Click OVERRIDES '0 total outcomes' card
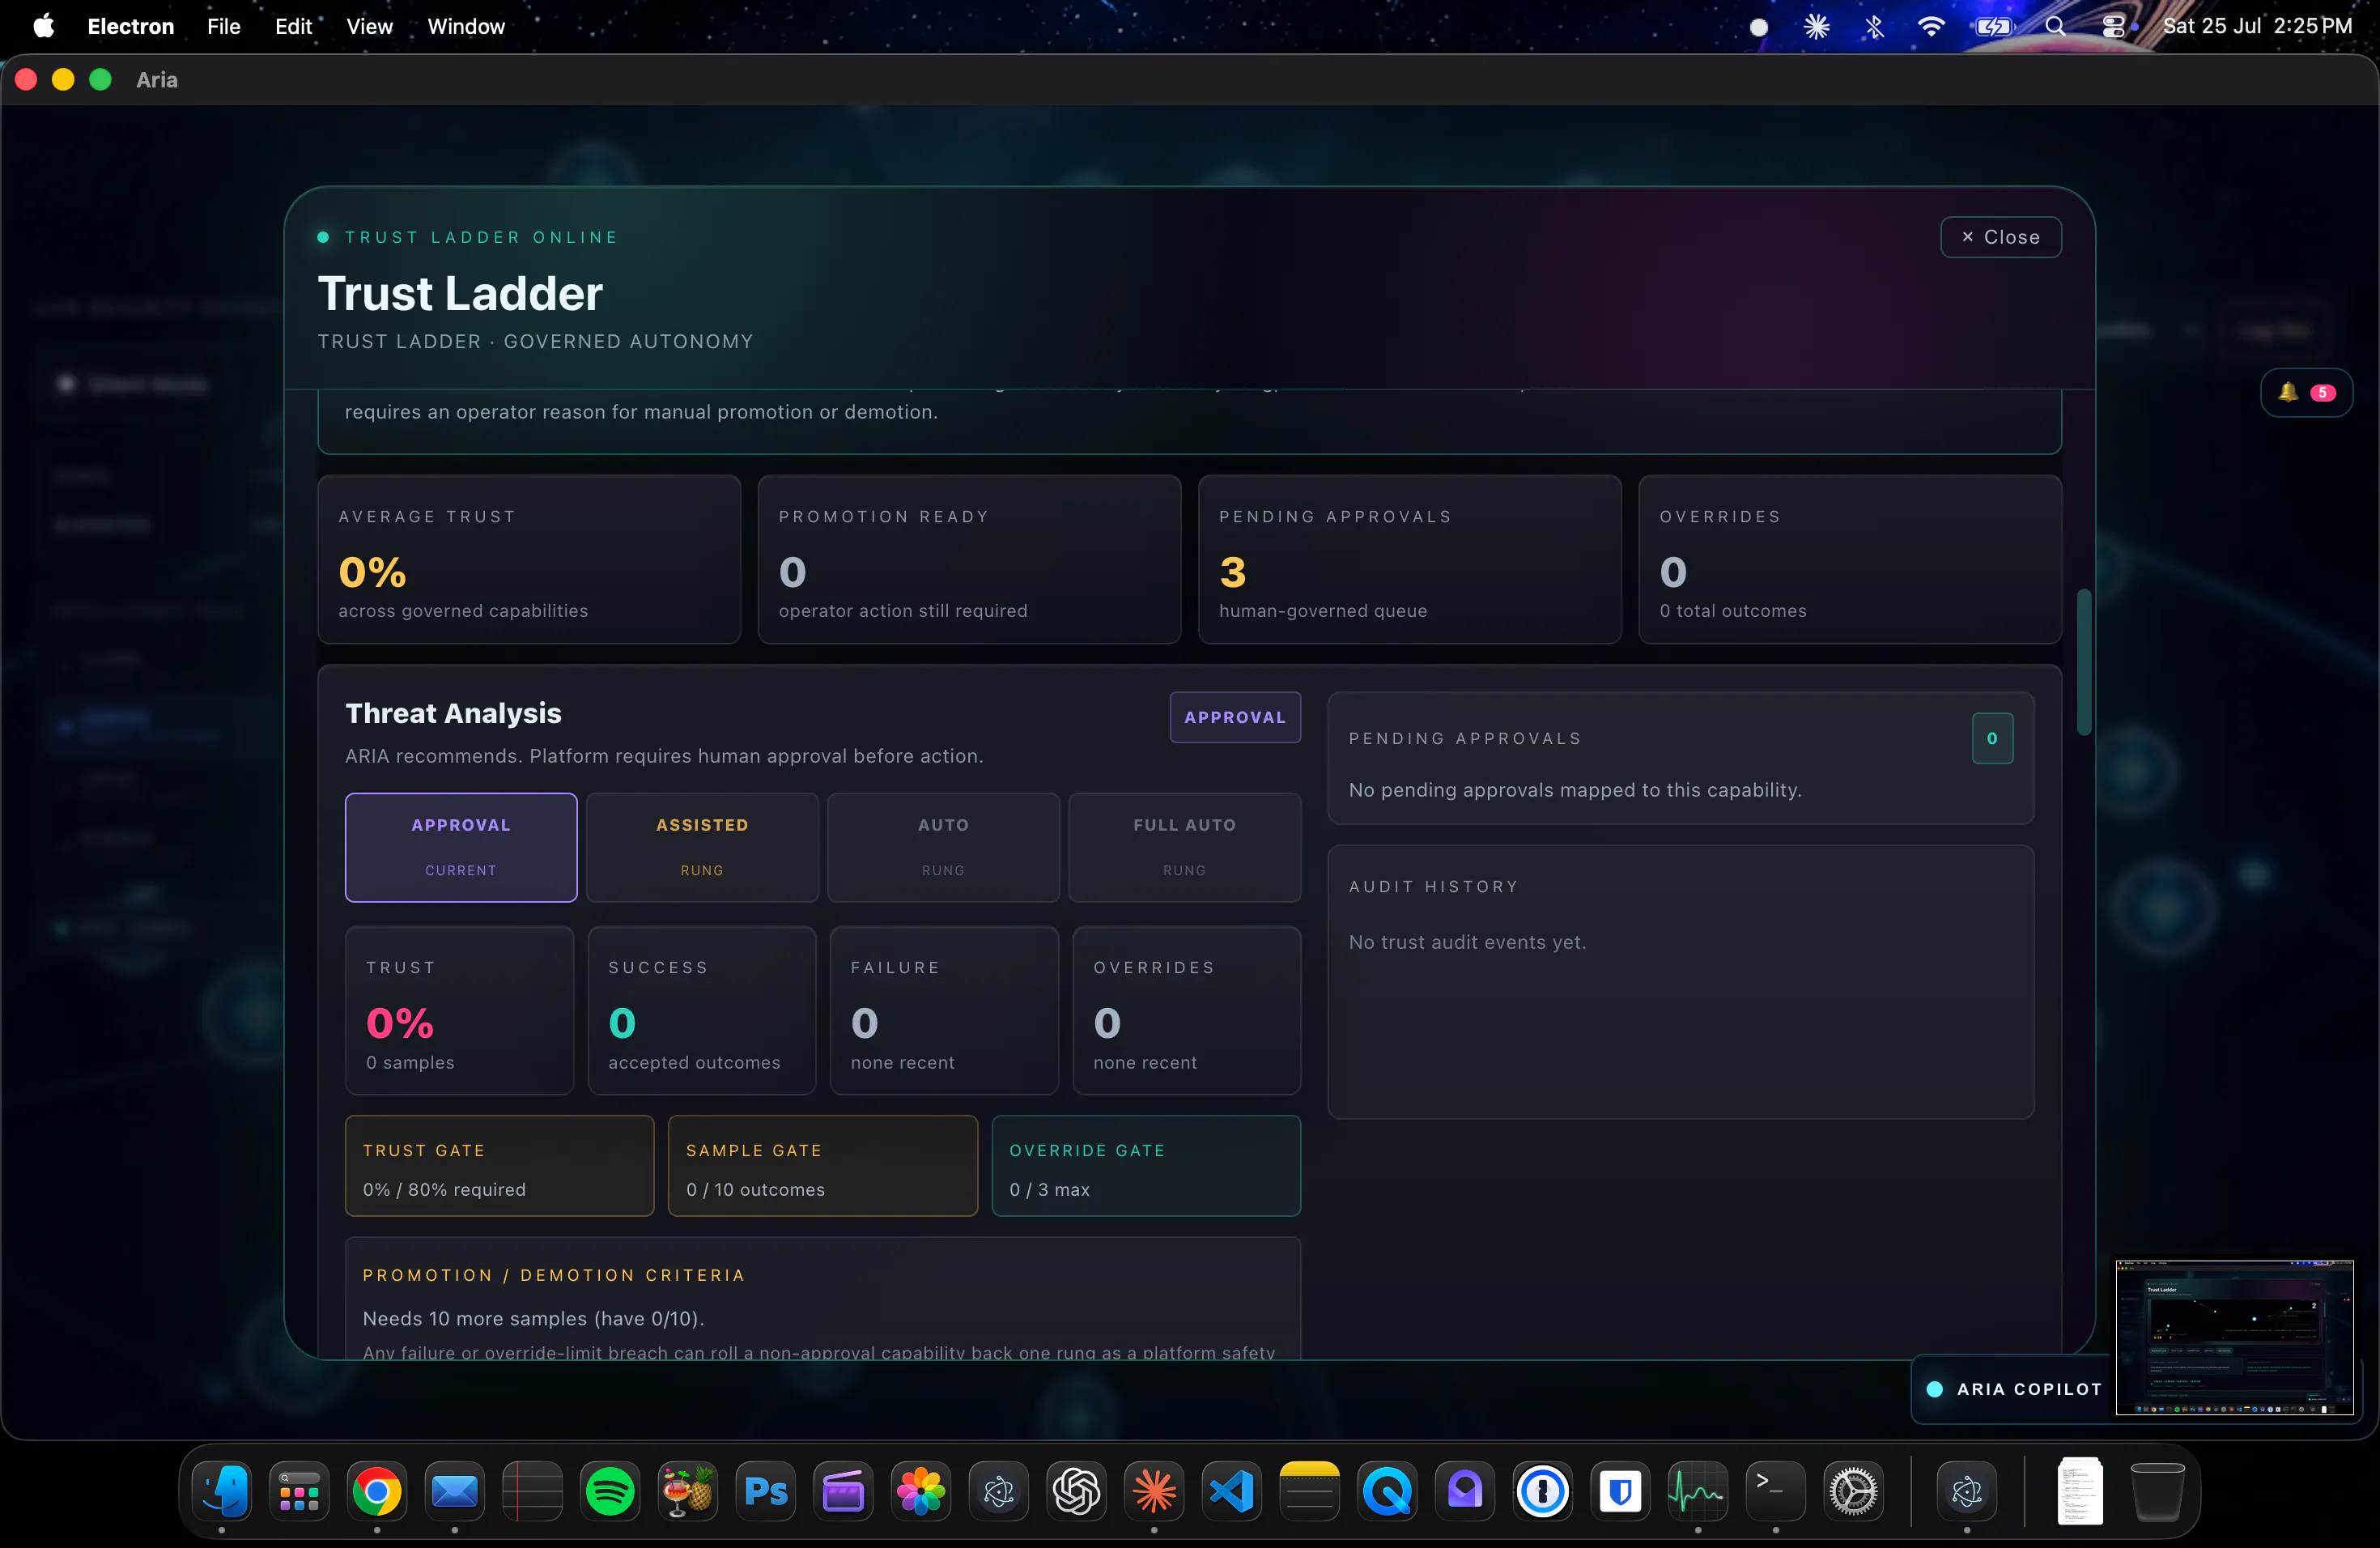2380x1548 pixels. (x=1850, y=559)
